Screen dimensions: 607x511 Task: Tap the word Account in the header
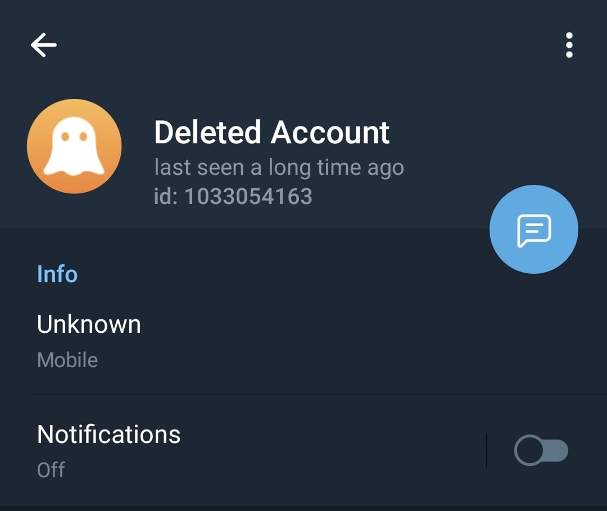coord(330,133)
